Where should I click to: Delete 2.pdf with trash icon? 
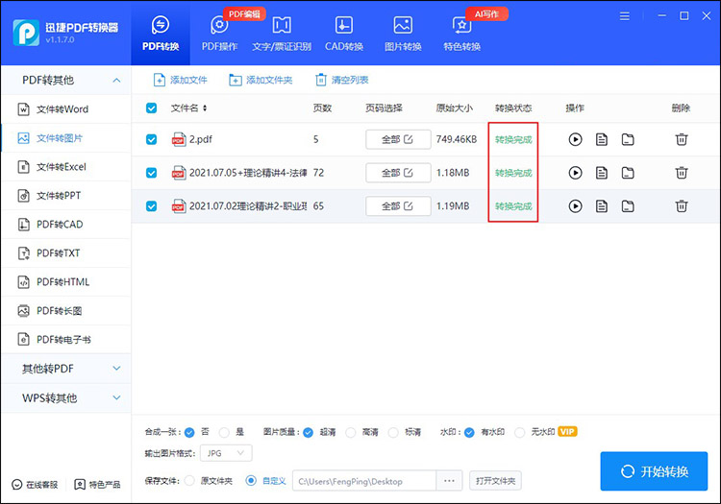[682, 139]
